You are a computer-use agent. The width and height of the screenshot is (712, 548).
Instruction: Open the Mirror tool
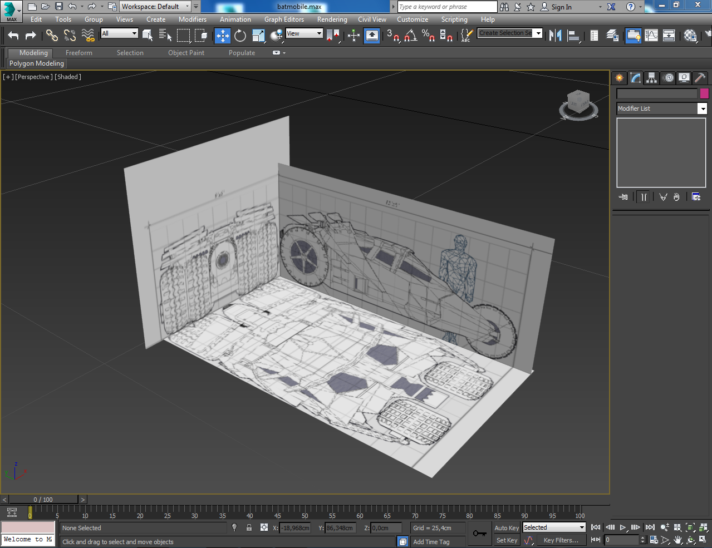coord(555,36)
